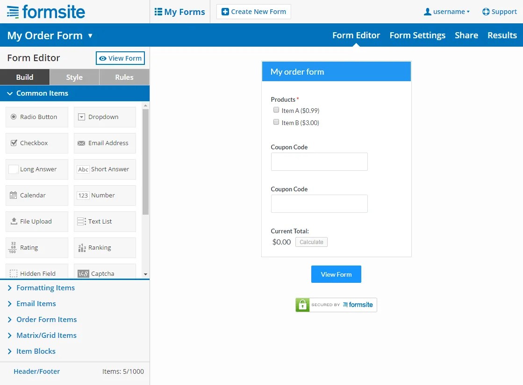Select the Email Address form item
523x385 pixels.
point(104,143)
